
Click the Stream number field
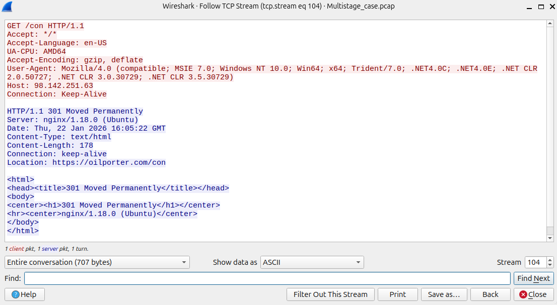pyautogui.click(x=535, y=262)
